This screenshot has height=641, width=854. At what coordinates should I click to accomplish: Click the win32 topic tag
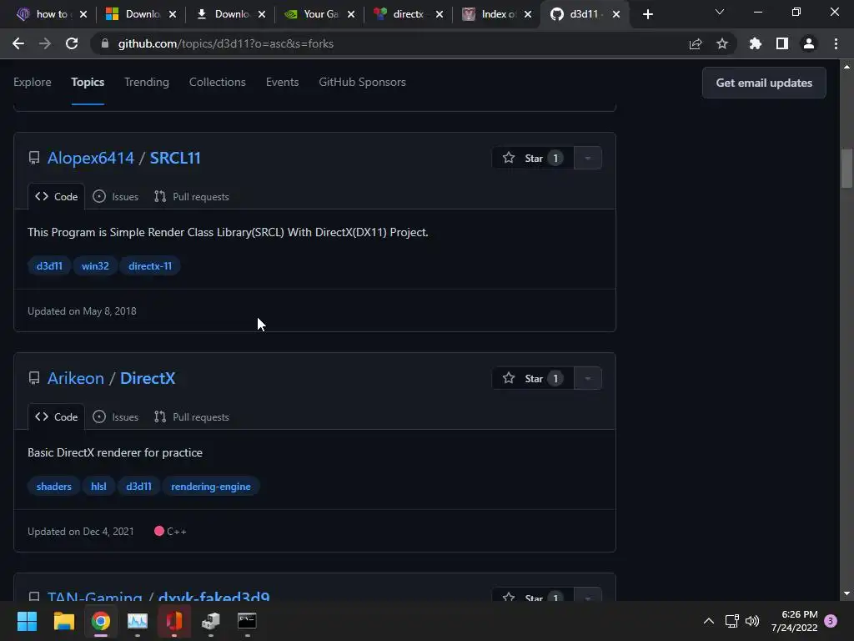tap(95, 266)
